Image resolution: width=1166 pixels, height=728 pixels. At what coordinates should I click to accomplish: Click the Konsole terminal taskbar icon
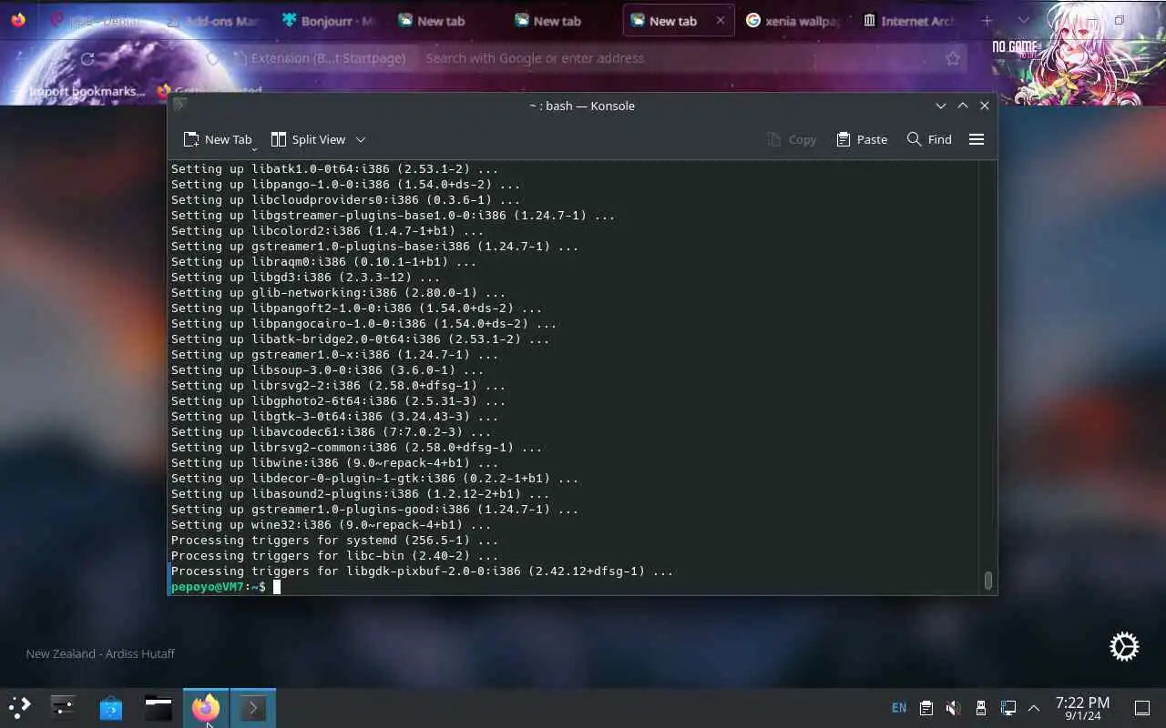[253, 707]
